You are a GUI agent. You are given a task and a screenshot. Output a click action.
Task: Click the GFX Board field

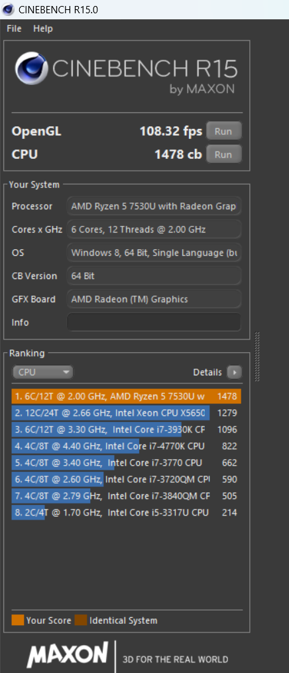coord(154,299)
